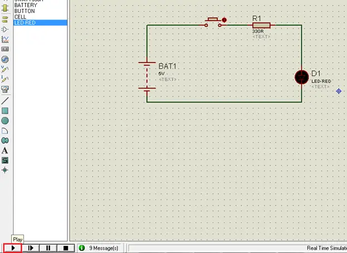Start the simulation with Play
This screenshot has height=253, width=347.
point(13,248)
